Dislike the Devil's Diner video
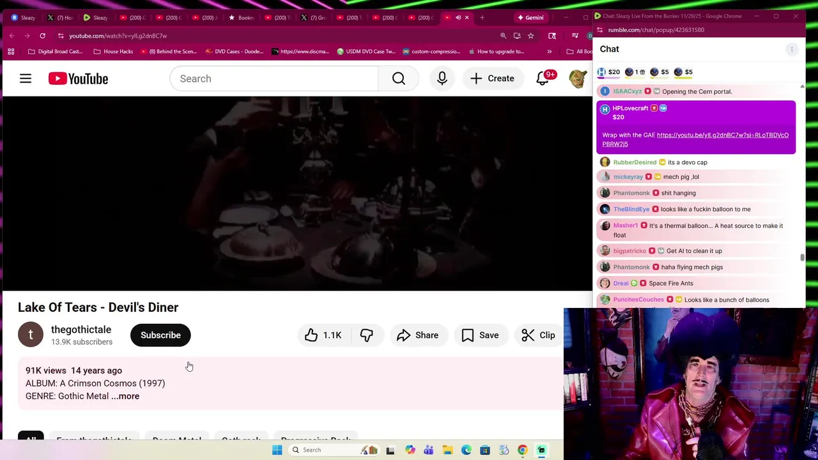This screenshot has height=460, width=818. click(366, 335)
